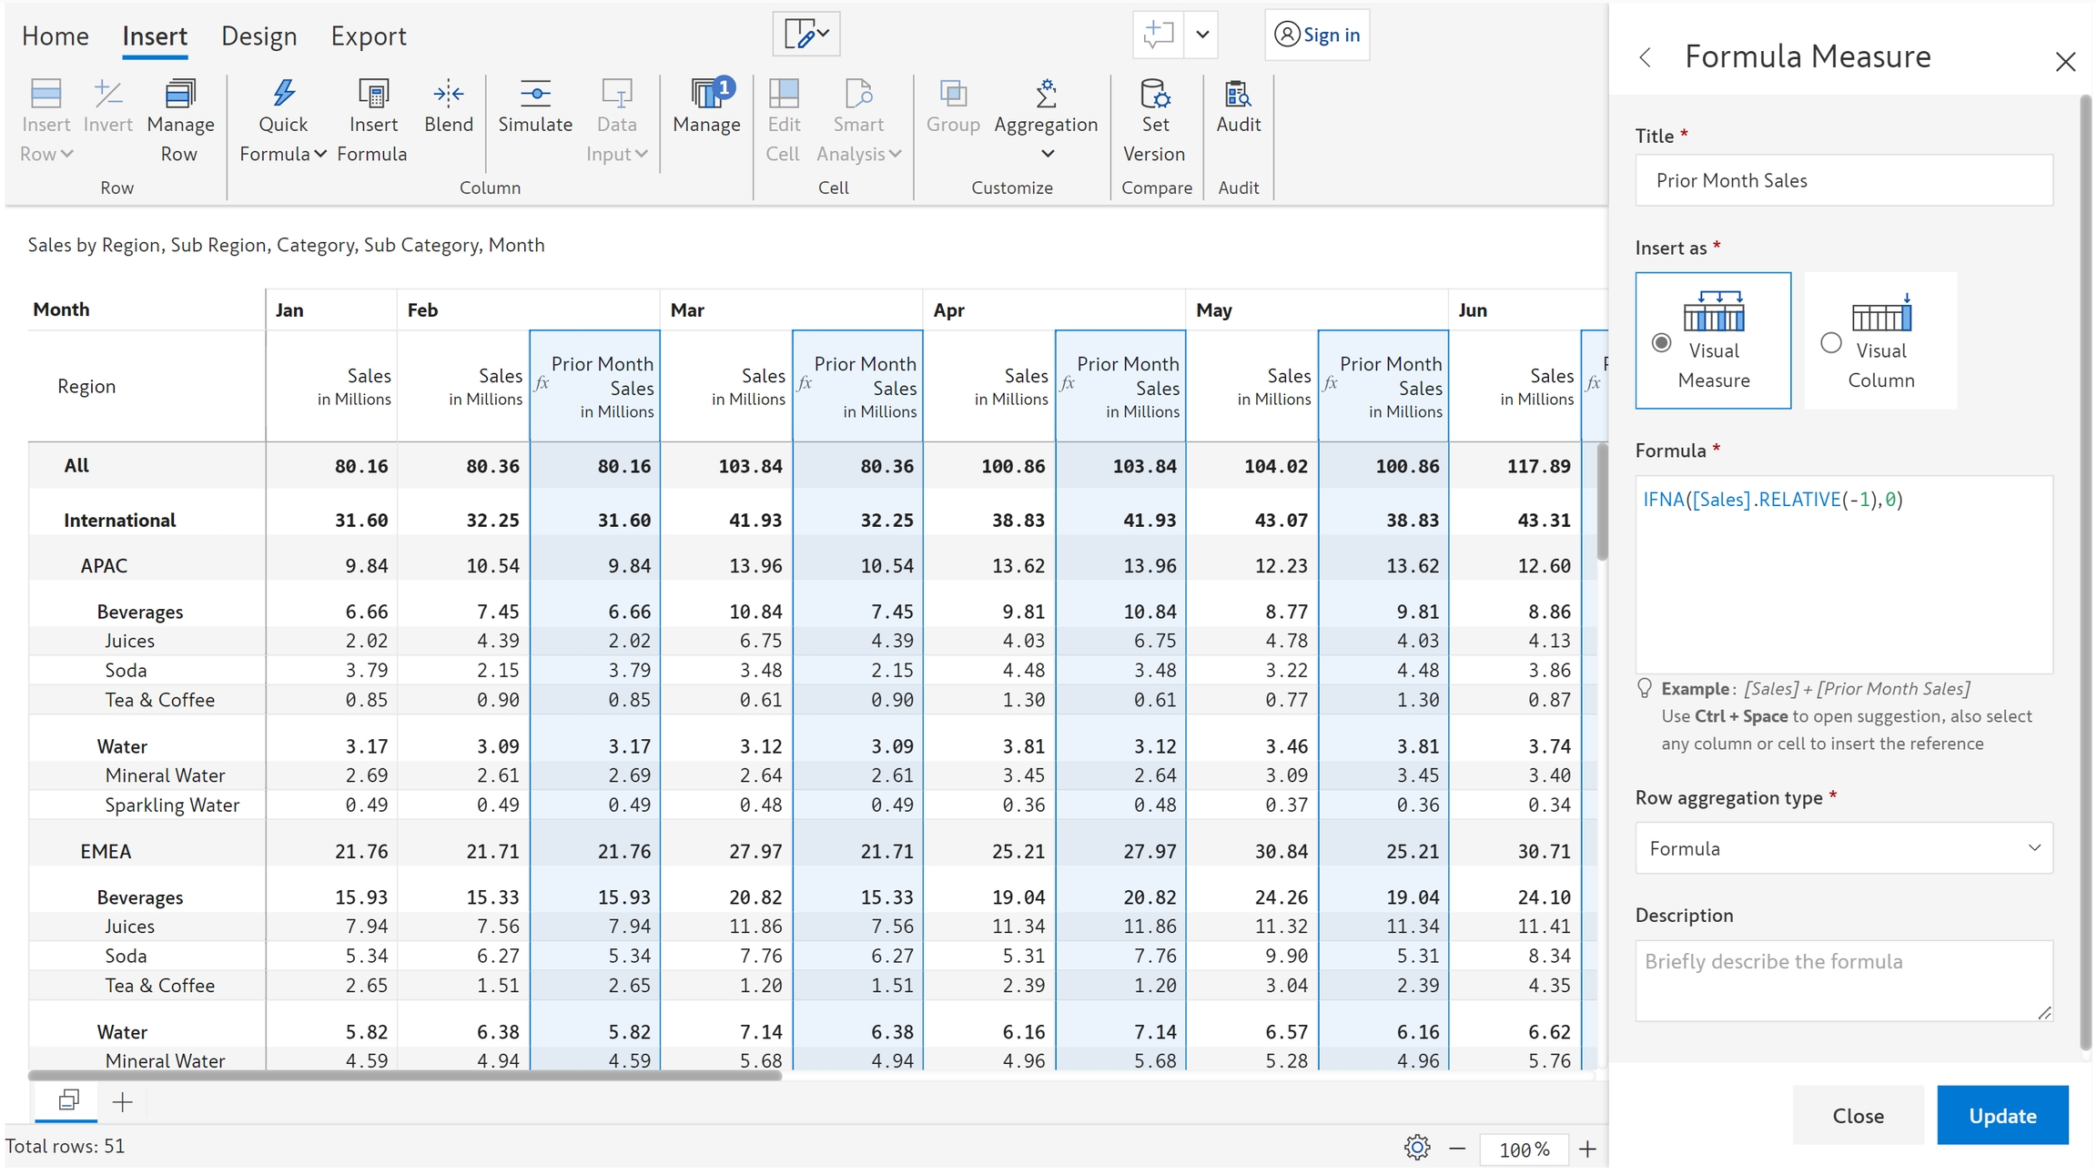The image size is (2097, 1175).
Task: Click the Insert Formula icon
Action: point(372,94)
